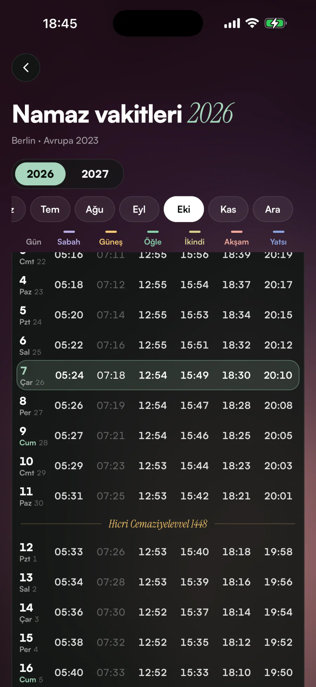Tap day 11 Paz 30 label
This screenshot has width=316, height=687.
(31, 497)
